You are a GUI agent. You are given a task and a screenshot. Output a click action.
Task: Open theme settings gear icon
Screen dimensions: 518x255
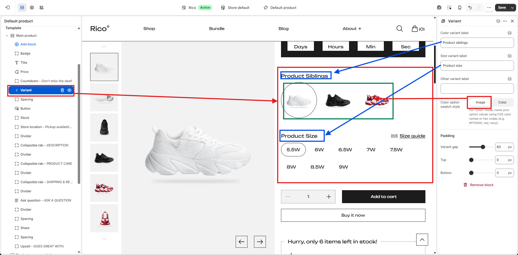(x=32, y=8)
